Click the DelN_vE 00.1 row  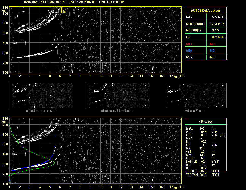203,162
